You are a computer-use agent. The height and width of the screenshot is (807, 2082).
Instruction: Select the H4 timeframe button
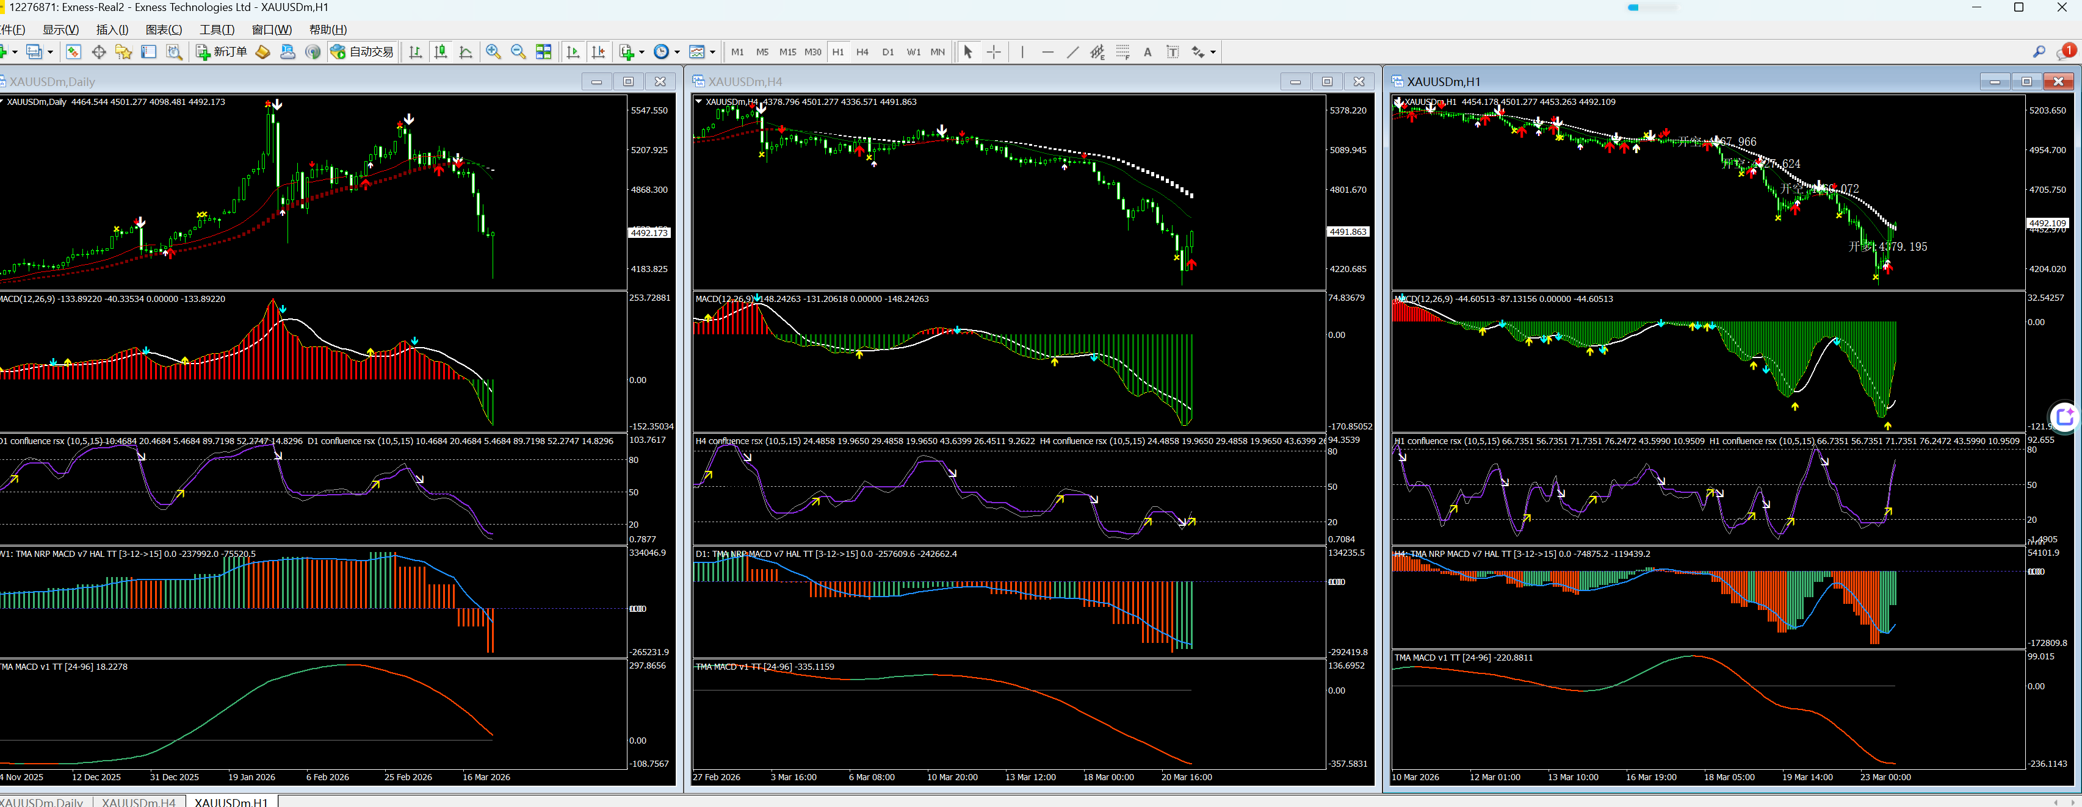point(862,52)
